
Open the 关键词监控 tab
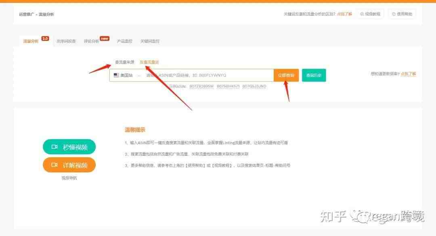point(150,41)
